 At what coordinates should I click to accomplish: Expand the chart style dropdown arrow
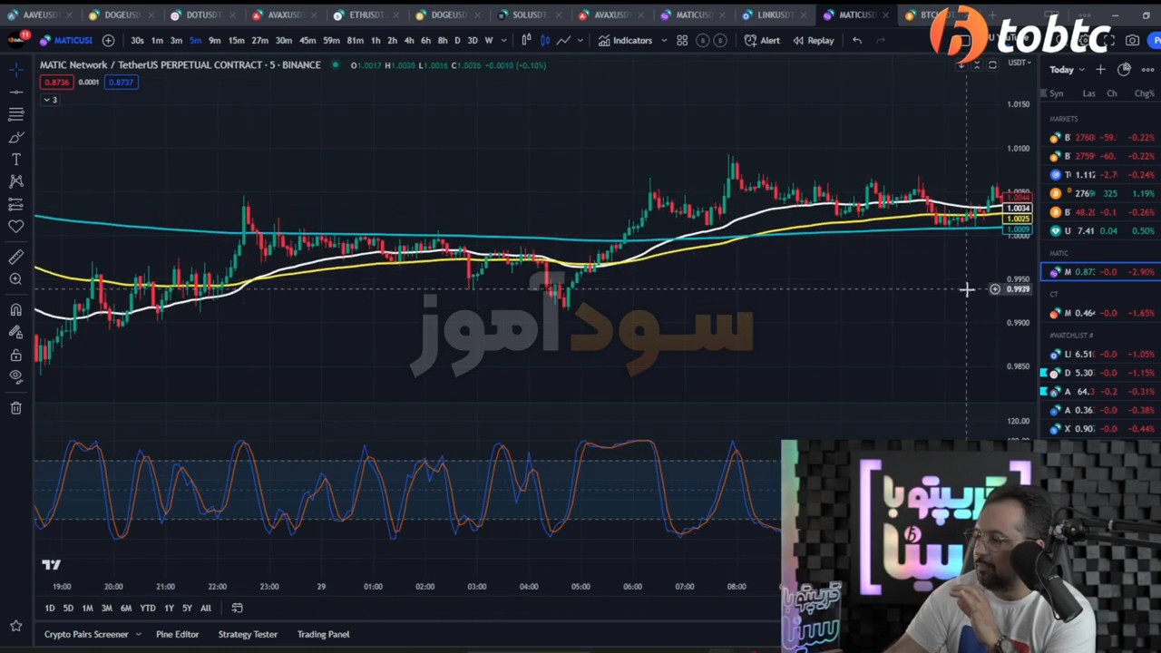580,40
